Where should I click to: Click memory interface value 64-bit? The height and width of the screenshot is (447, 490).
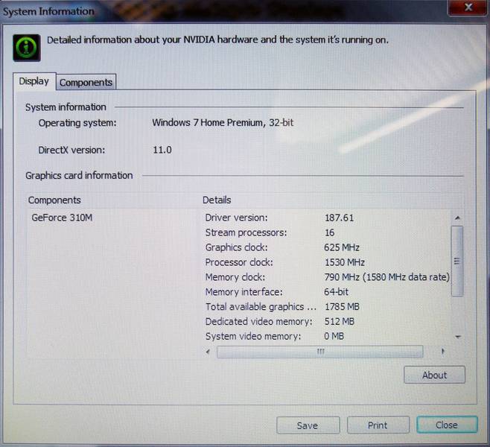337,292
